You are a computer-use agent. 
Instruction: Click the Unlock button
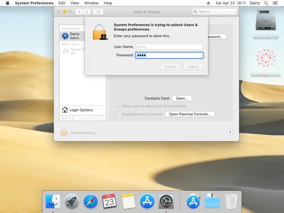coord(193,67)
